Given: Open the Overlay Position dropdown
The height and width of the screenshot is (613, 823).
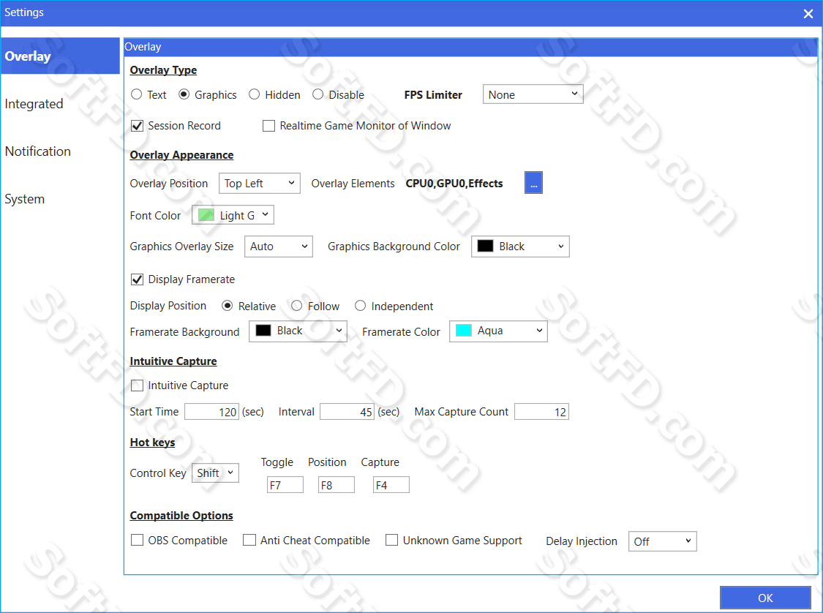Looking at the screenshot, I should coord(259,183).
